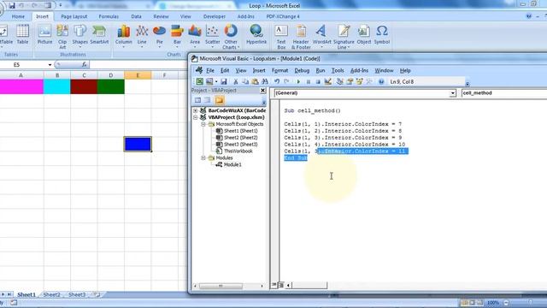This screenshot has width=547, height=308.
Task: Run Sub with green play button
Action: click(298, 82)
